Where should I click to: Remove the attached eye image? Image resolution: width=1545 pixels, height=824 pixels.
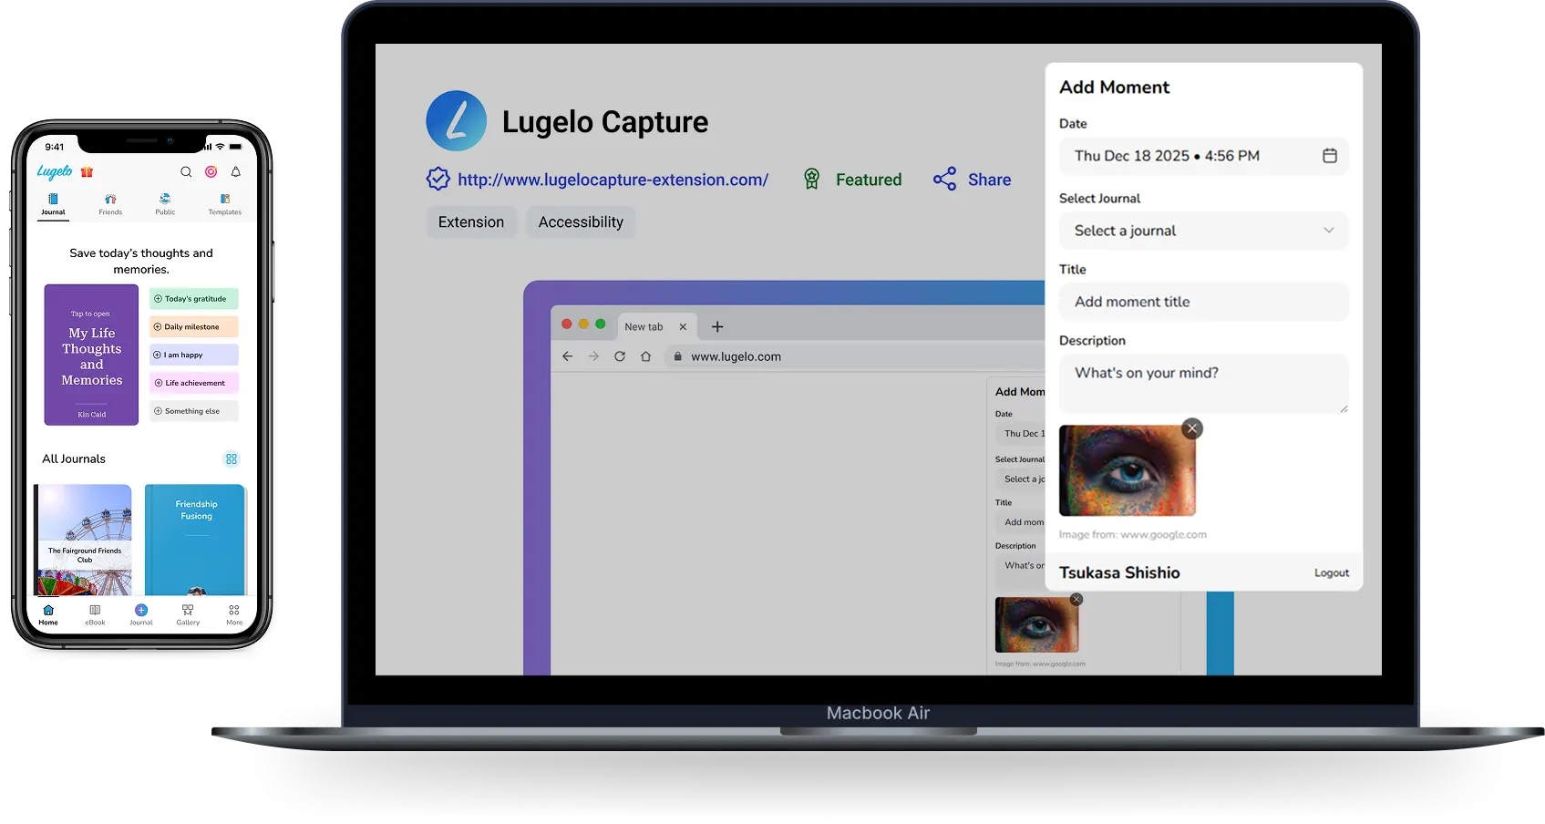coord(1192,428)
